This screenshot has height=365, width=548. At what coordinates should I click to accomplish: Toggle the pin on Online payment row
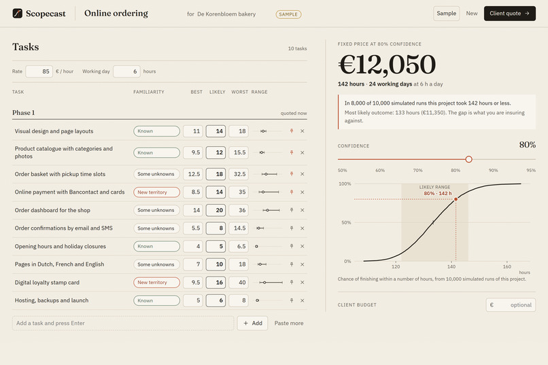[x=292, y=192]
